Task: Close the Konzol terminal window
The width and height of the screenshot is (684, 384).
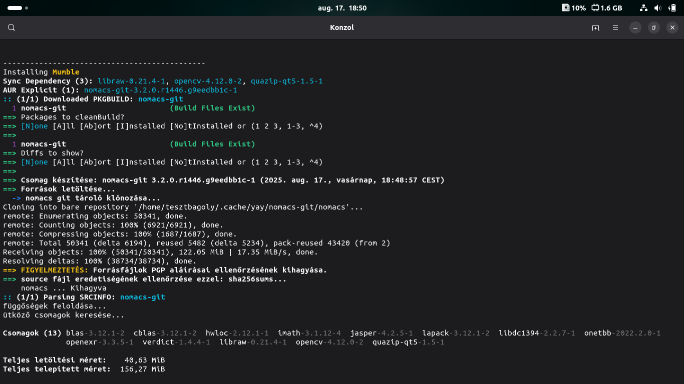Action: click(x=672, y=27)
